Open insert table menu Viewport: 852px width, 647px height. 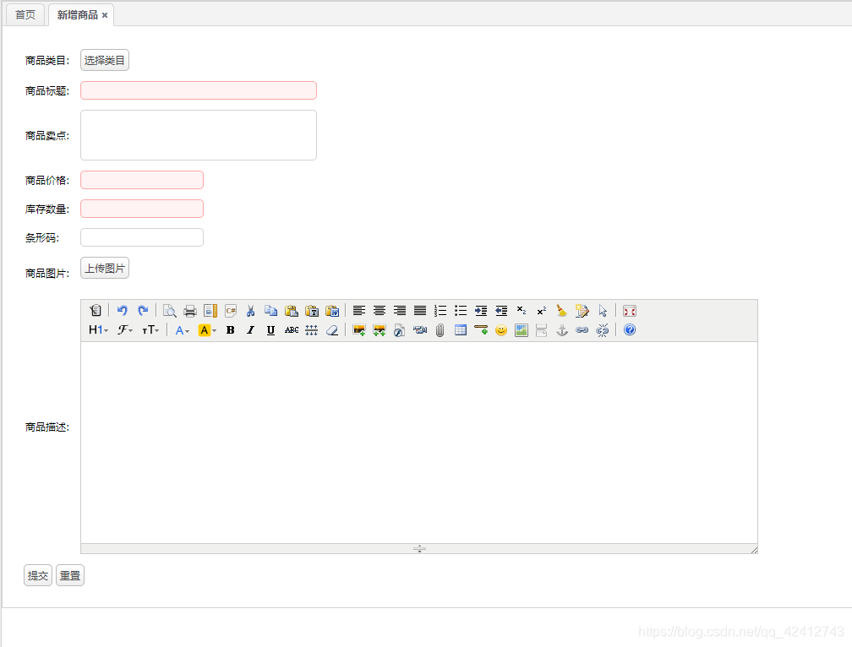[x=460, y=330]
